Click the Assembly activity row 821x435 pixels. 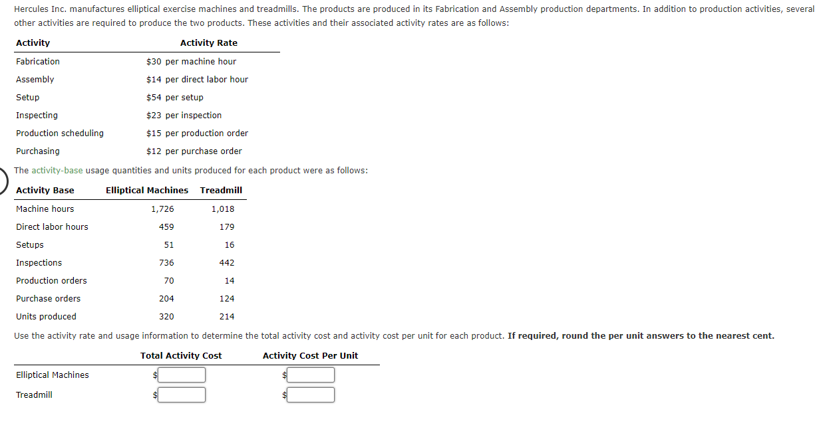[x=35, y=79]
